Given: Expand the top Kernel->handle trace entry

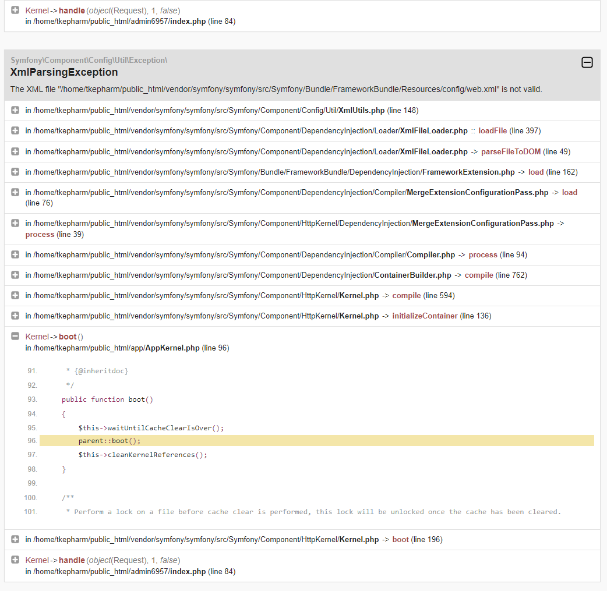Looking at the screenshot, I should (15, 10).
